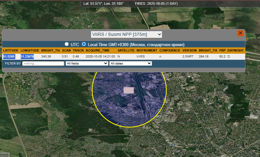Sort by the LATITUDE column header

tap(11, 51)
